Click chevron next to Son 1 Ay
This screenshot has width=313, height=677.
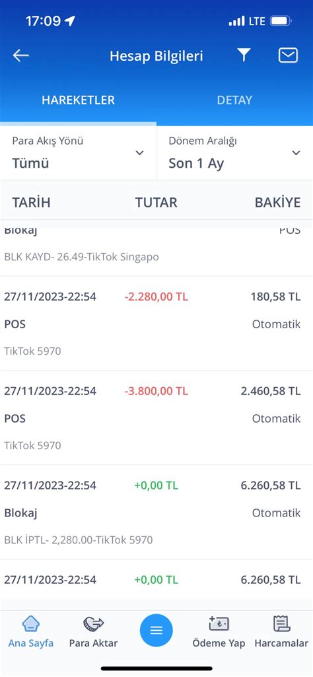click(296, 153)
